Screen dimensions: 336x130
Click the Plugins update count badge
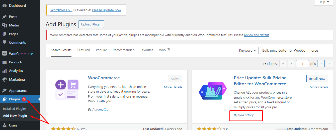coord(24,99)
